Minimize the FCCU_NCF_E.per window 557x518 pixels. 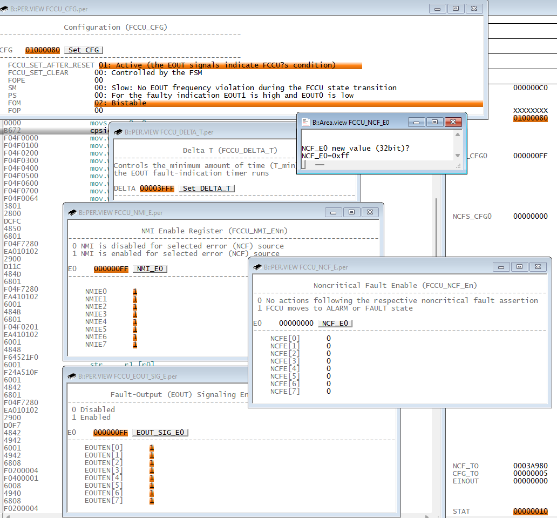pos(501,267)
